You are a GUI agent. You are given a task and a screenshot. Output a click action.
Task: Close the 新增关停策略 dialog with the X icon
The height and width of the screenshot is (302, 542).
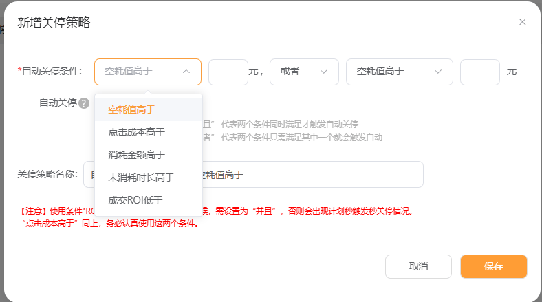[x=522, y=22]
